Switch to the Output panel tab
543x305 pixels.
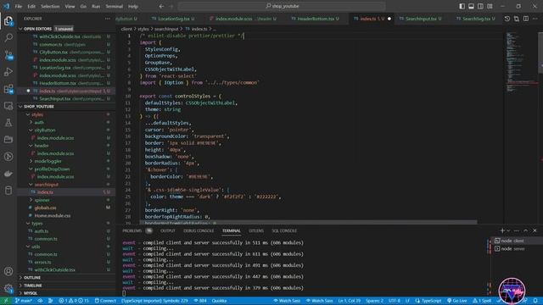(x=168, y=230)
